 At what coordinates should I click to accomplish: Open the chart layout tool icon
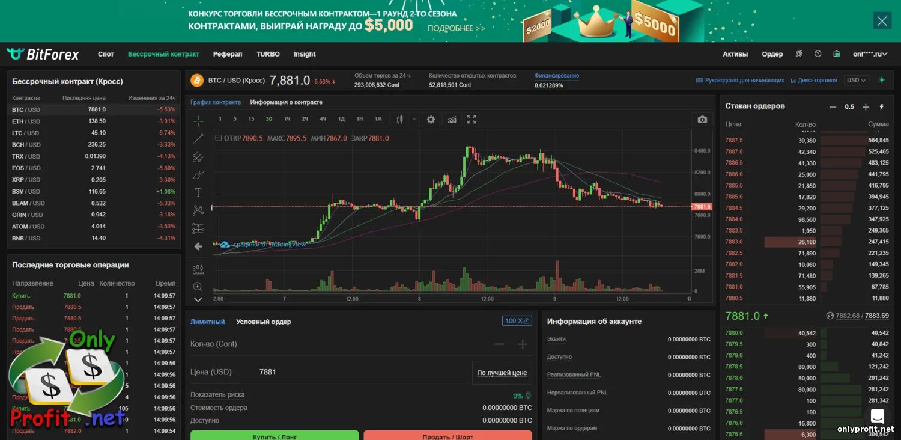click(x=198, y=269)
